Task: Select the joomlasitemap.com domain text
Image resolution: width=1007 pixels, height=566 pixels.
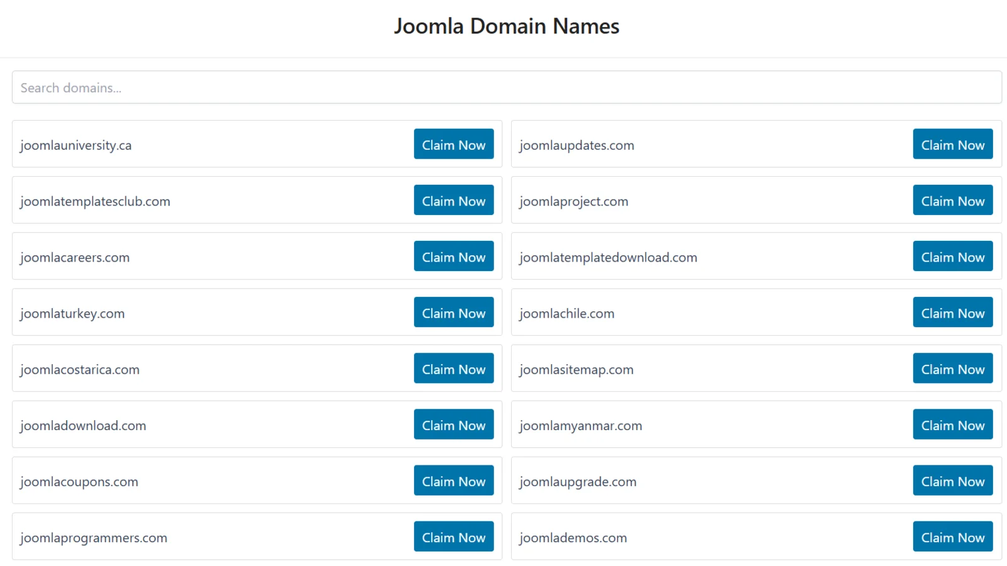Action: click(x=577, y=370)
